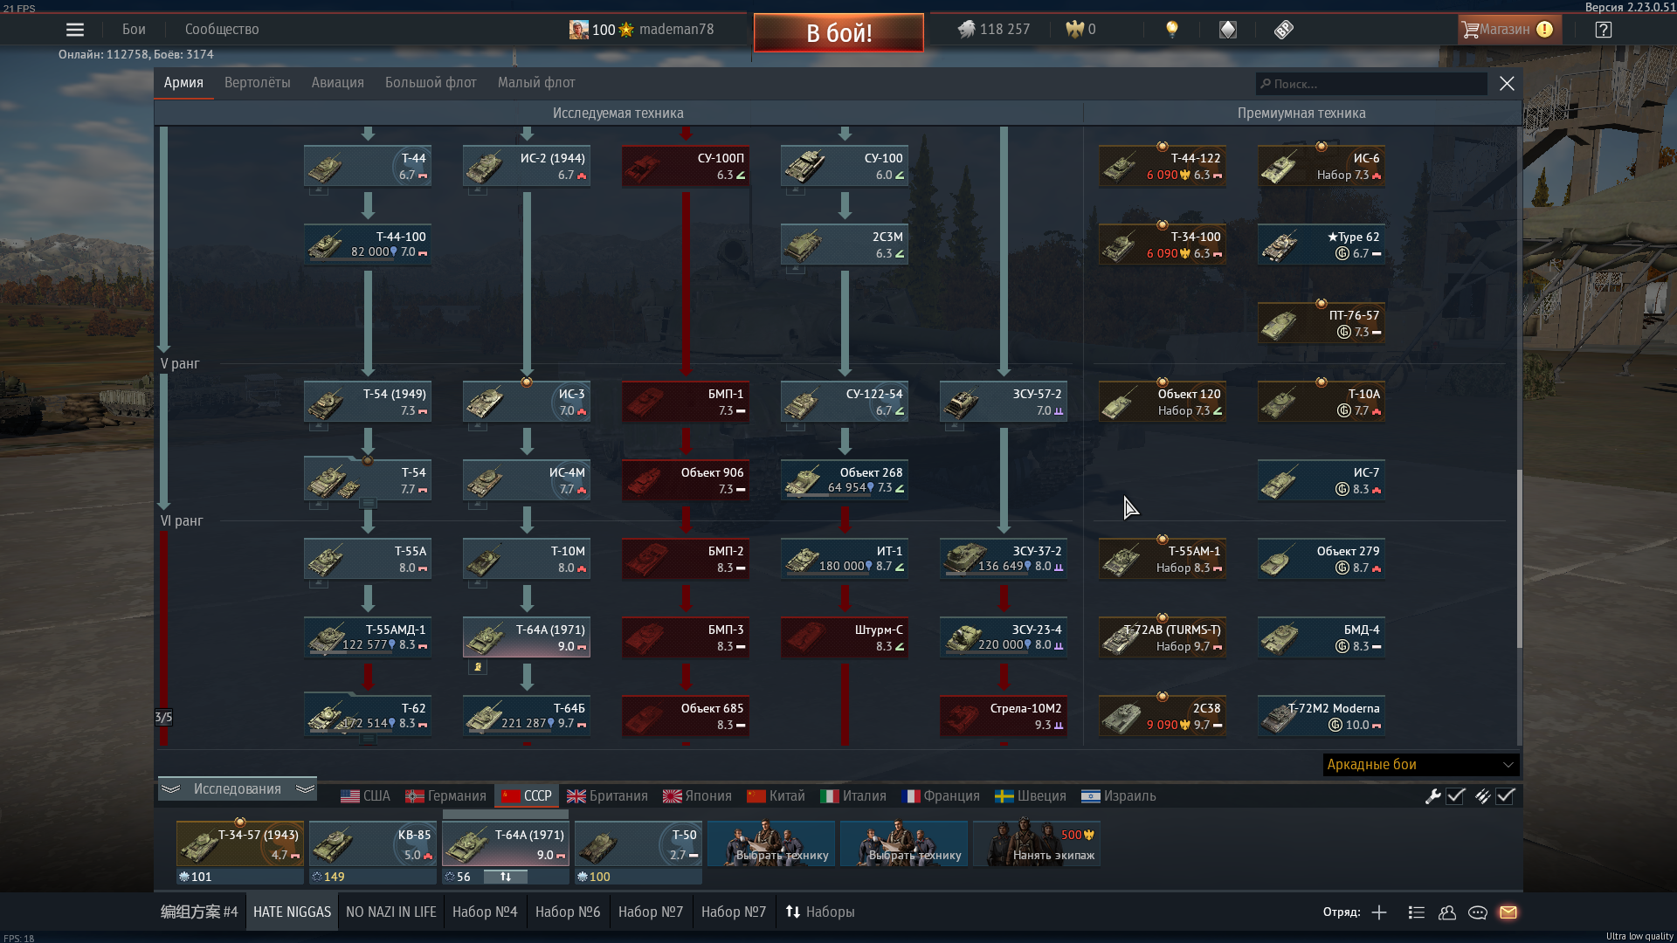Open the Бои menu
This screenshot has height=943, width=1677.
134,30
